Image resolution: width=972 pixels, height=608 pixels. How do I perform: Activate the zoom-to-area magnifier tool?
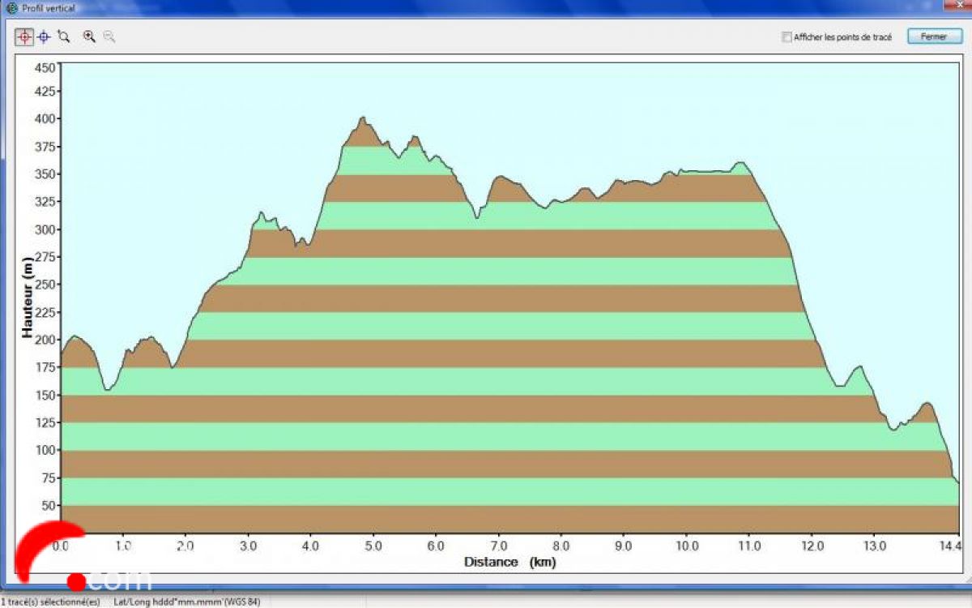pyautogui.click(x=64, y=36)
